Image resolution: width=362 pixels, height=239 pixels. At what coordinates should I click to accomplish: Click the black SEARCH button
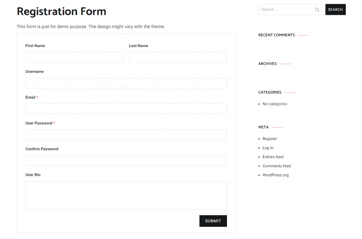335,10
